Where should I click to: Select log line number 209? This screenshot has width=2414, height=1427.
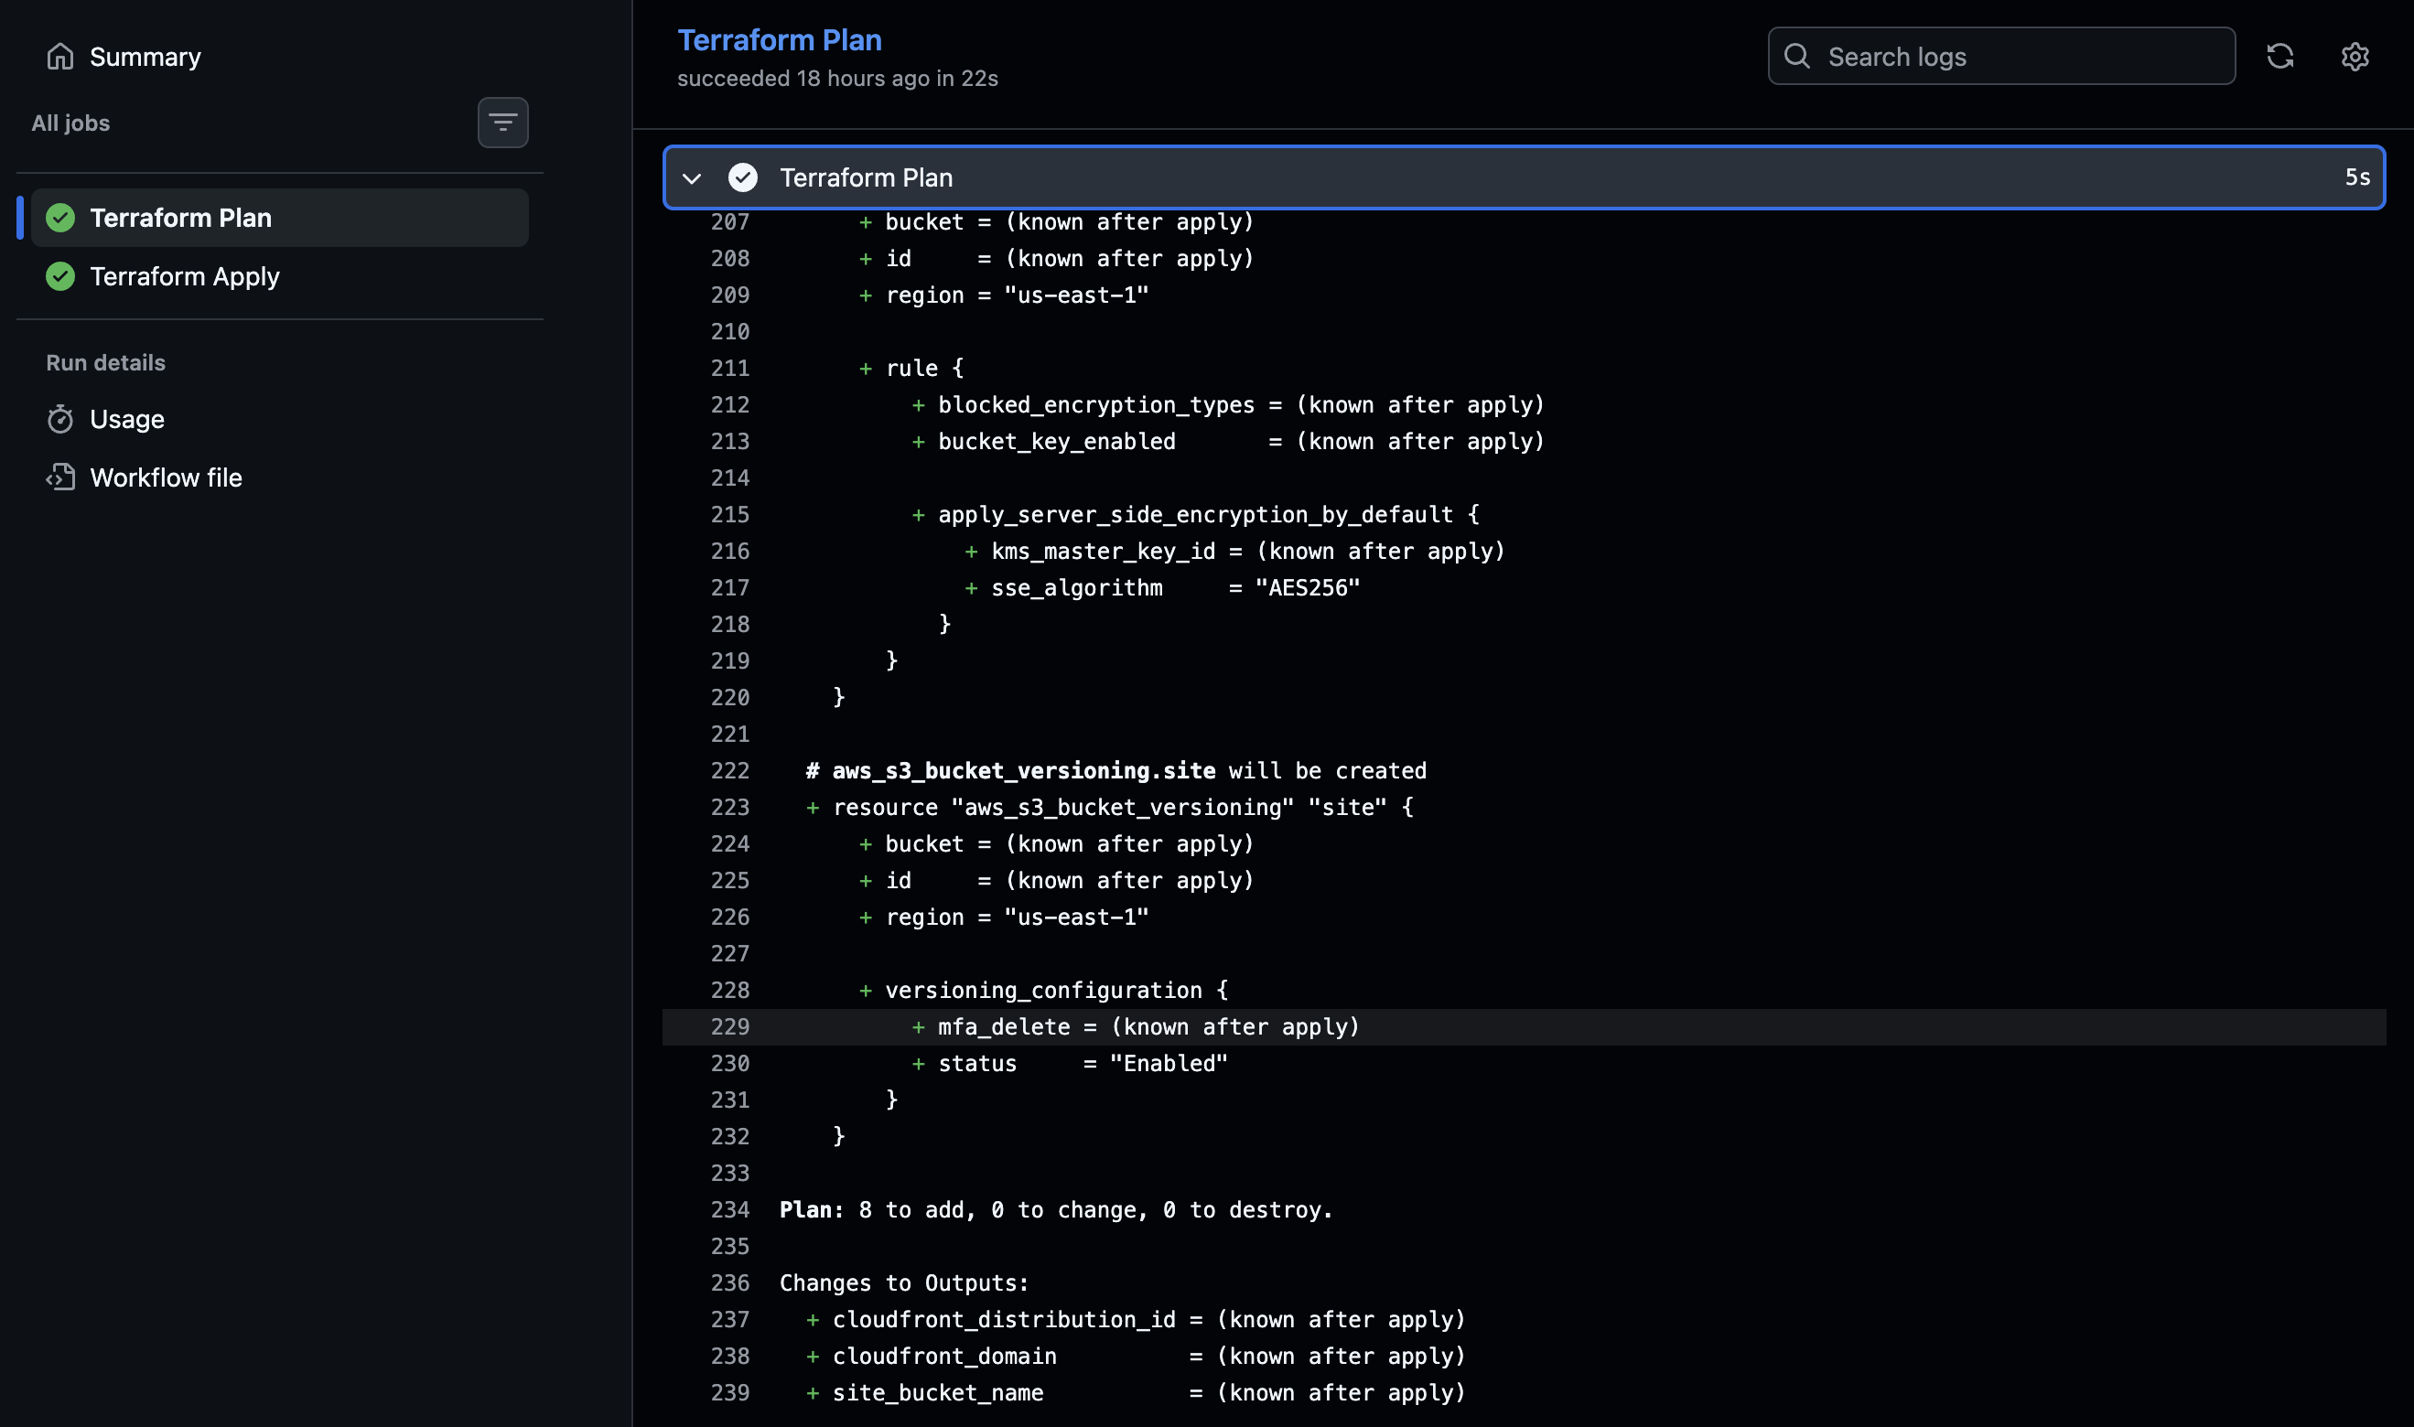[x=730, y=295]
